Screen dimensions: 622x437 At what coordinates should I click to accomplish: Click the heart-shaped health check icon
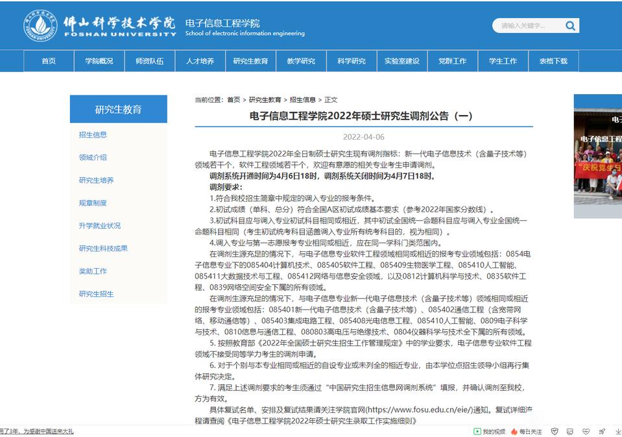[586, 431]
